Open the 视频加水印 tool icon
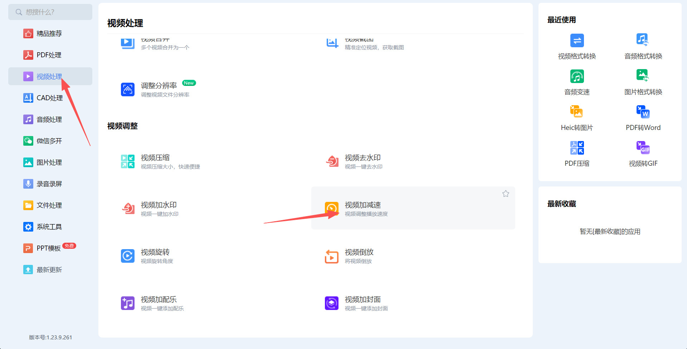The image size is (687, 349). (128, 209)
